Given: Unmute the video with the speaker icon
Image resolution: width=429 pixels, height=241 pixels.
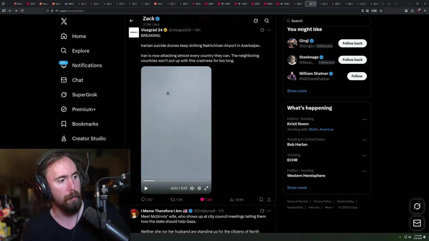Looking at the screenshot, I should (192, 188).
